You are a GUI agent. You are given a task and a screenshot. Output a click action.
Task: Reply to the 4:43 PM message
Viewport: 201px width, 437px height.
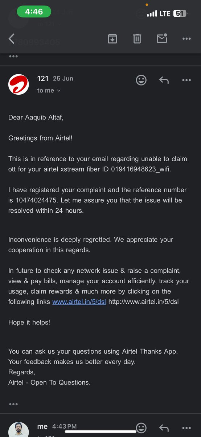point(164,428)
